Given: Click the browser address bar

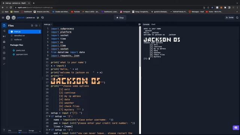Looking at the screenshot, I should pyautogui.click(x=107, y=7).
